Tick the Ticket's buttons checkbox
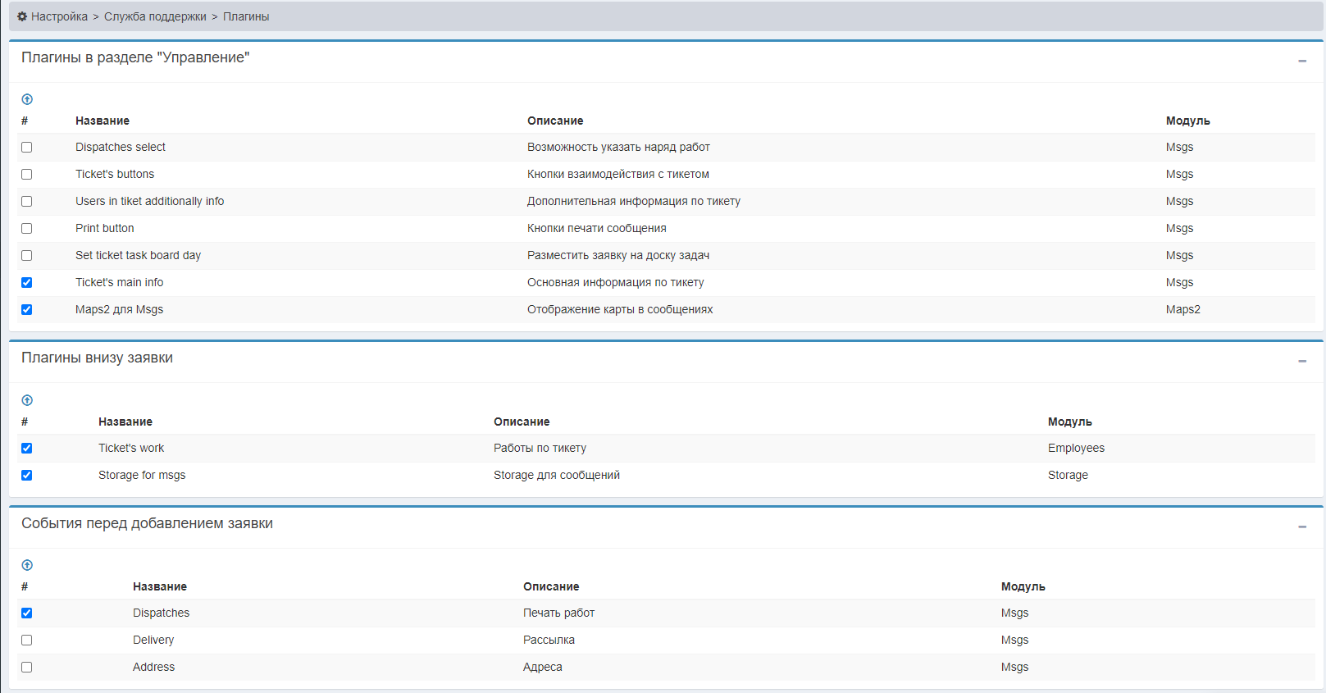The height and width of the screenshot is (693, 1326). pos(27,175)
